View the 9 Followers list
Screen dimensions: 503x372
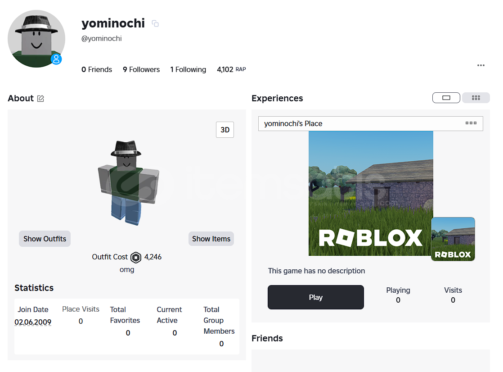click(x=141, y=69)
